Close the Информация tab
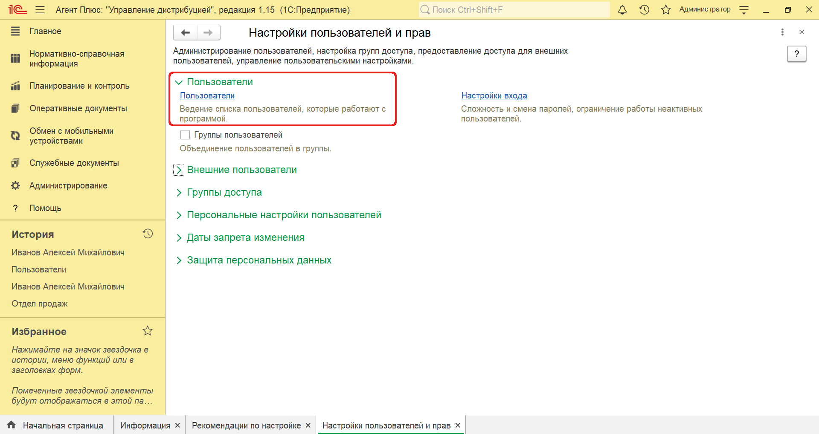Viewport: 819px width, 434px height. click(177, 425)
